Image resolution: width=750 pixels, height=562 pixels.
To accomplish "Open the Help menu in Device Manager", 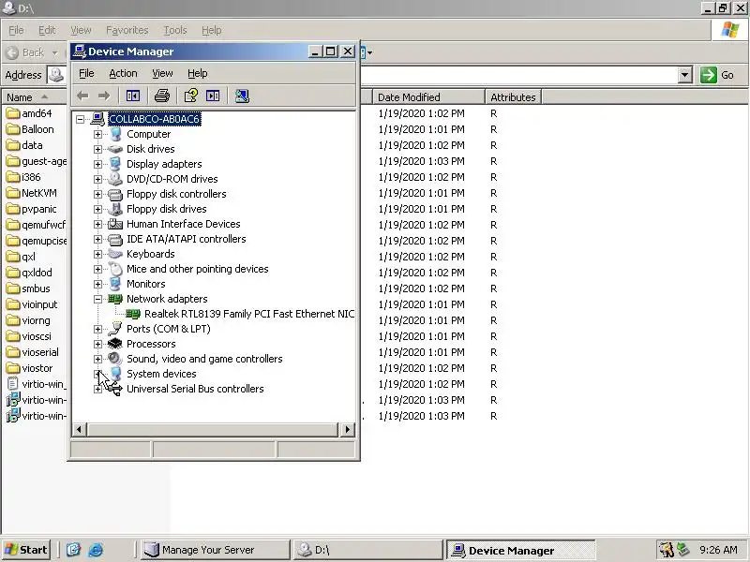I will click(x=197, y=73).
